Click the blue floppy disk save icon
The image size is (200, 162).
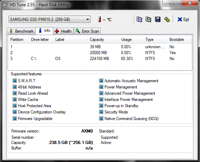[x=158, y=19]
